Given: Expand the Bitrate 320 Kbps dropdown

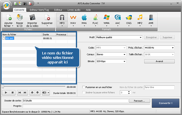Looking at the screenshot, I should (x=111, y=61).
